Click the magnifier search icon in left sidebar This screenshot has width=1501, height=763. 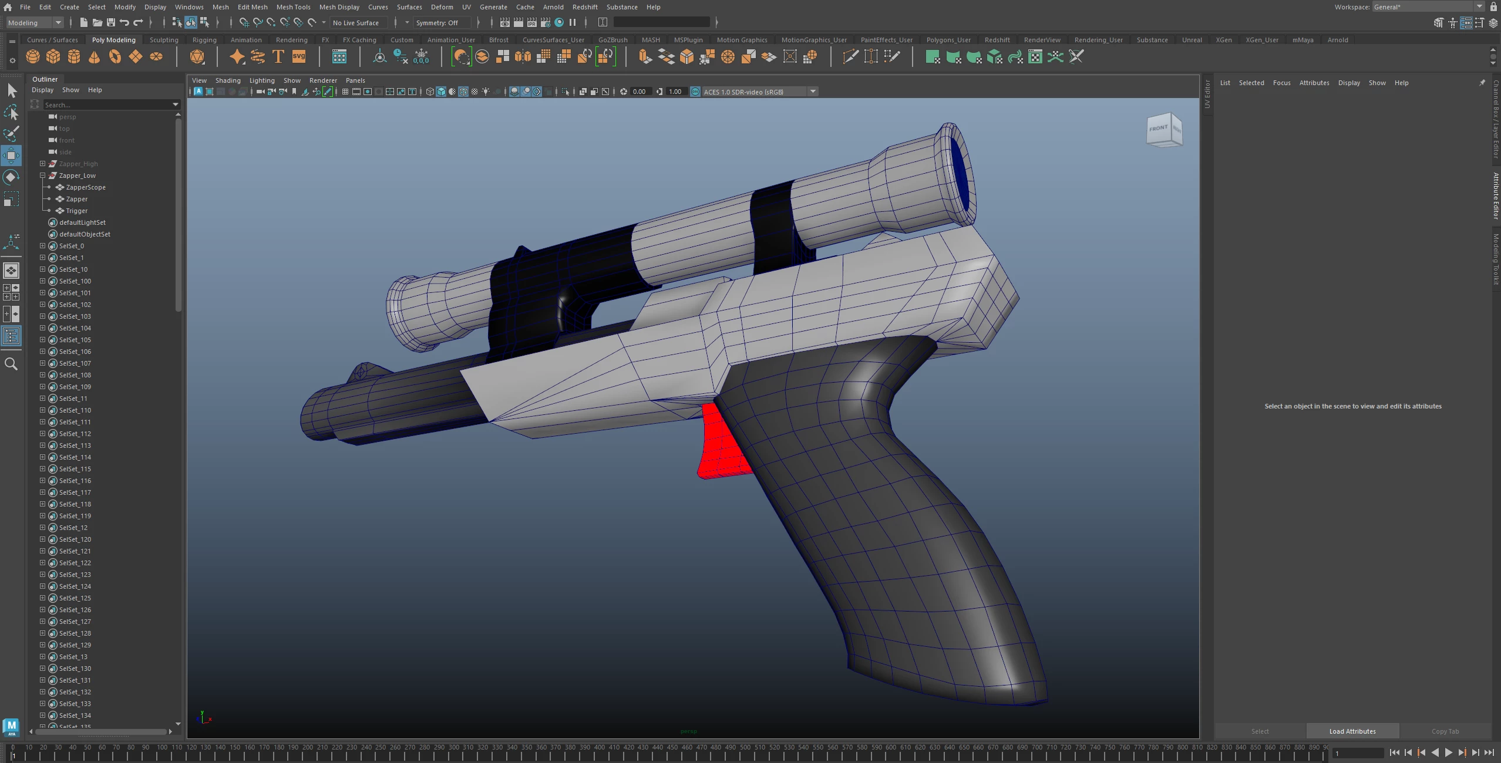[11, 364]
